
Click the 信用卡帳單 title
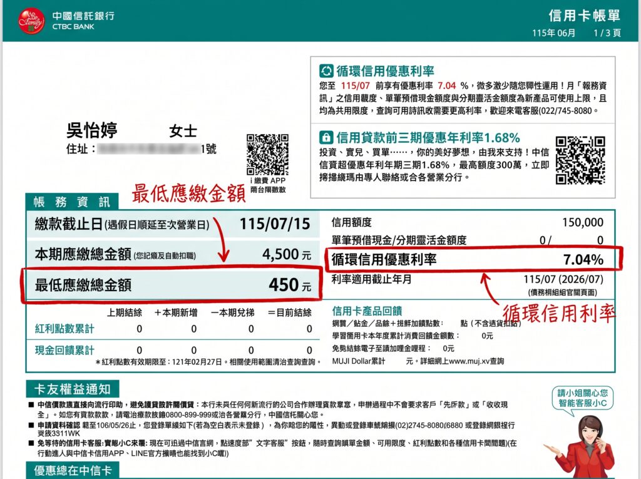(585, 16)
